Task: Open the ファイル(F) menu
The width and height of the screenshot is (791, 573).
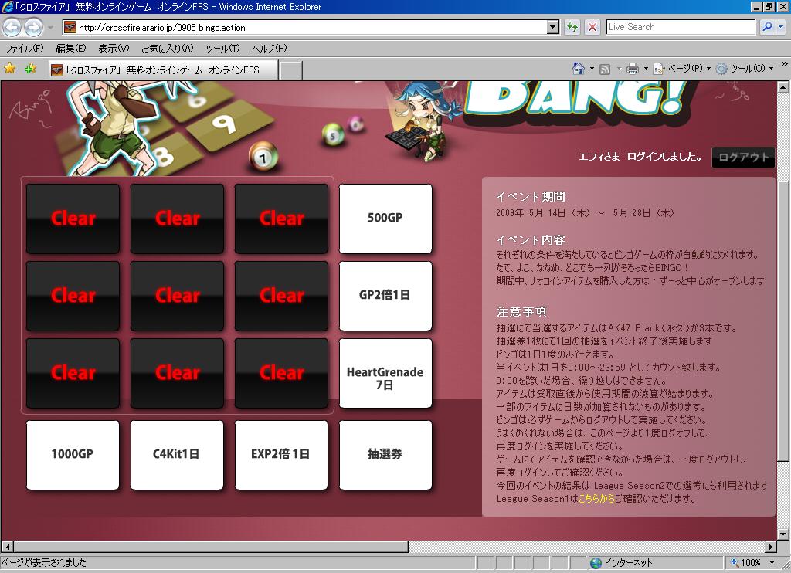Action: (24, 49)
